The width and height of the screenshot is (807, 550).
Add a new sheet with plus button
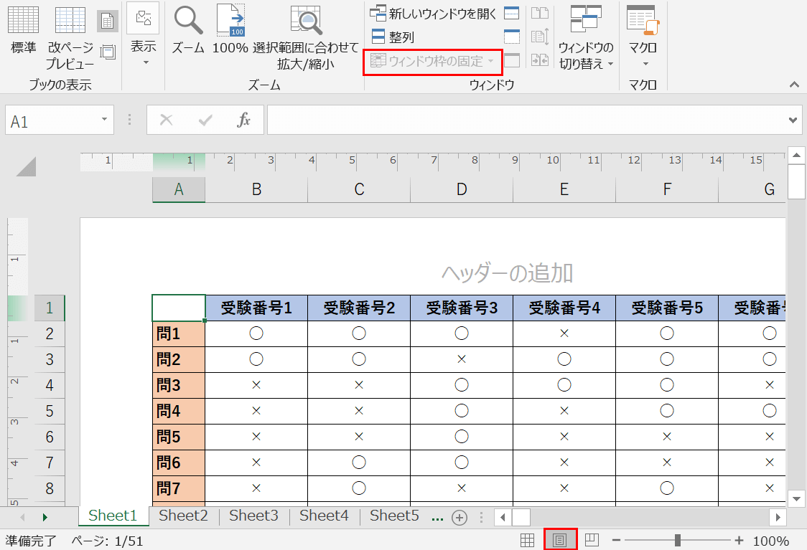pyautogui.click(x=460, y=517)
